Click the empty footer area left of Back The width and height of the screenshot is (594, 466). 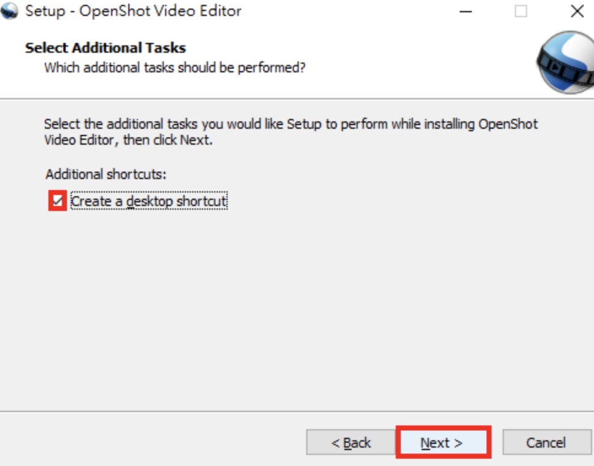pyautogui.click(x=152, y=441)
